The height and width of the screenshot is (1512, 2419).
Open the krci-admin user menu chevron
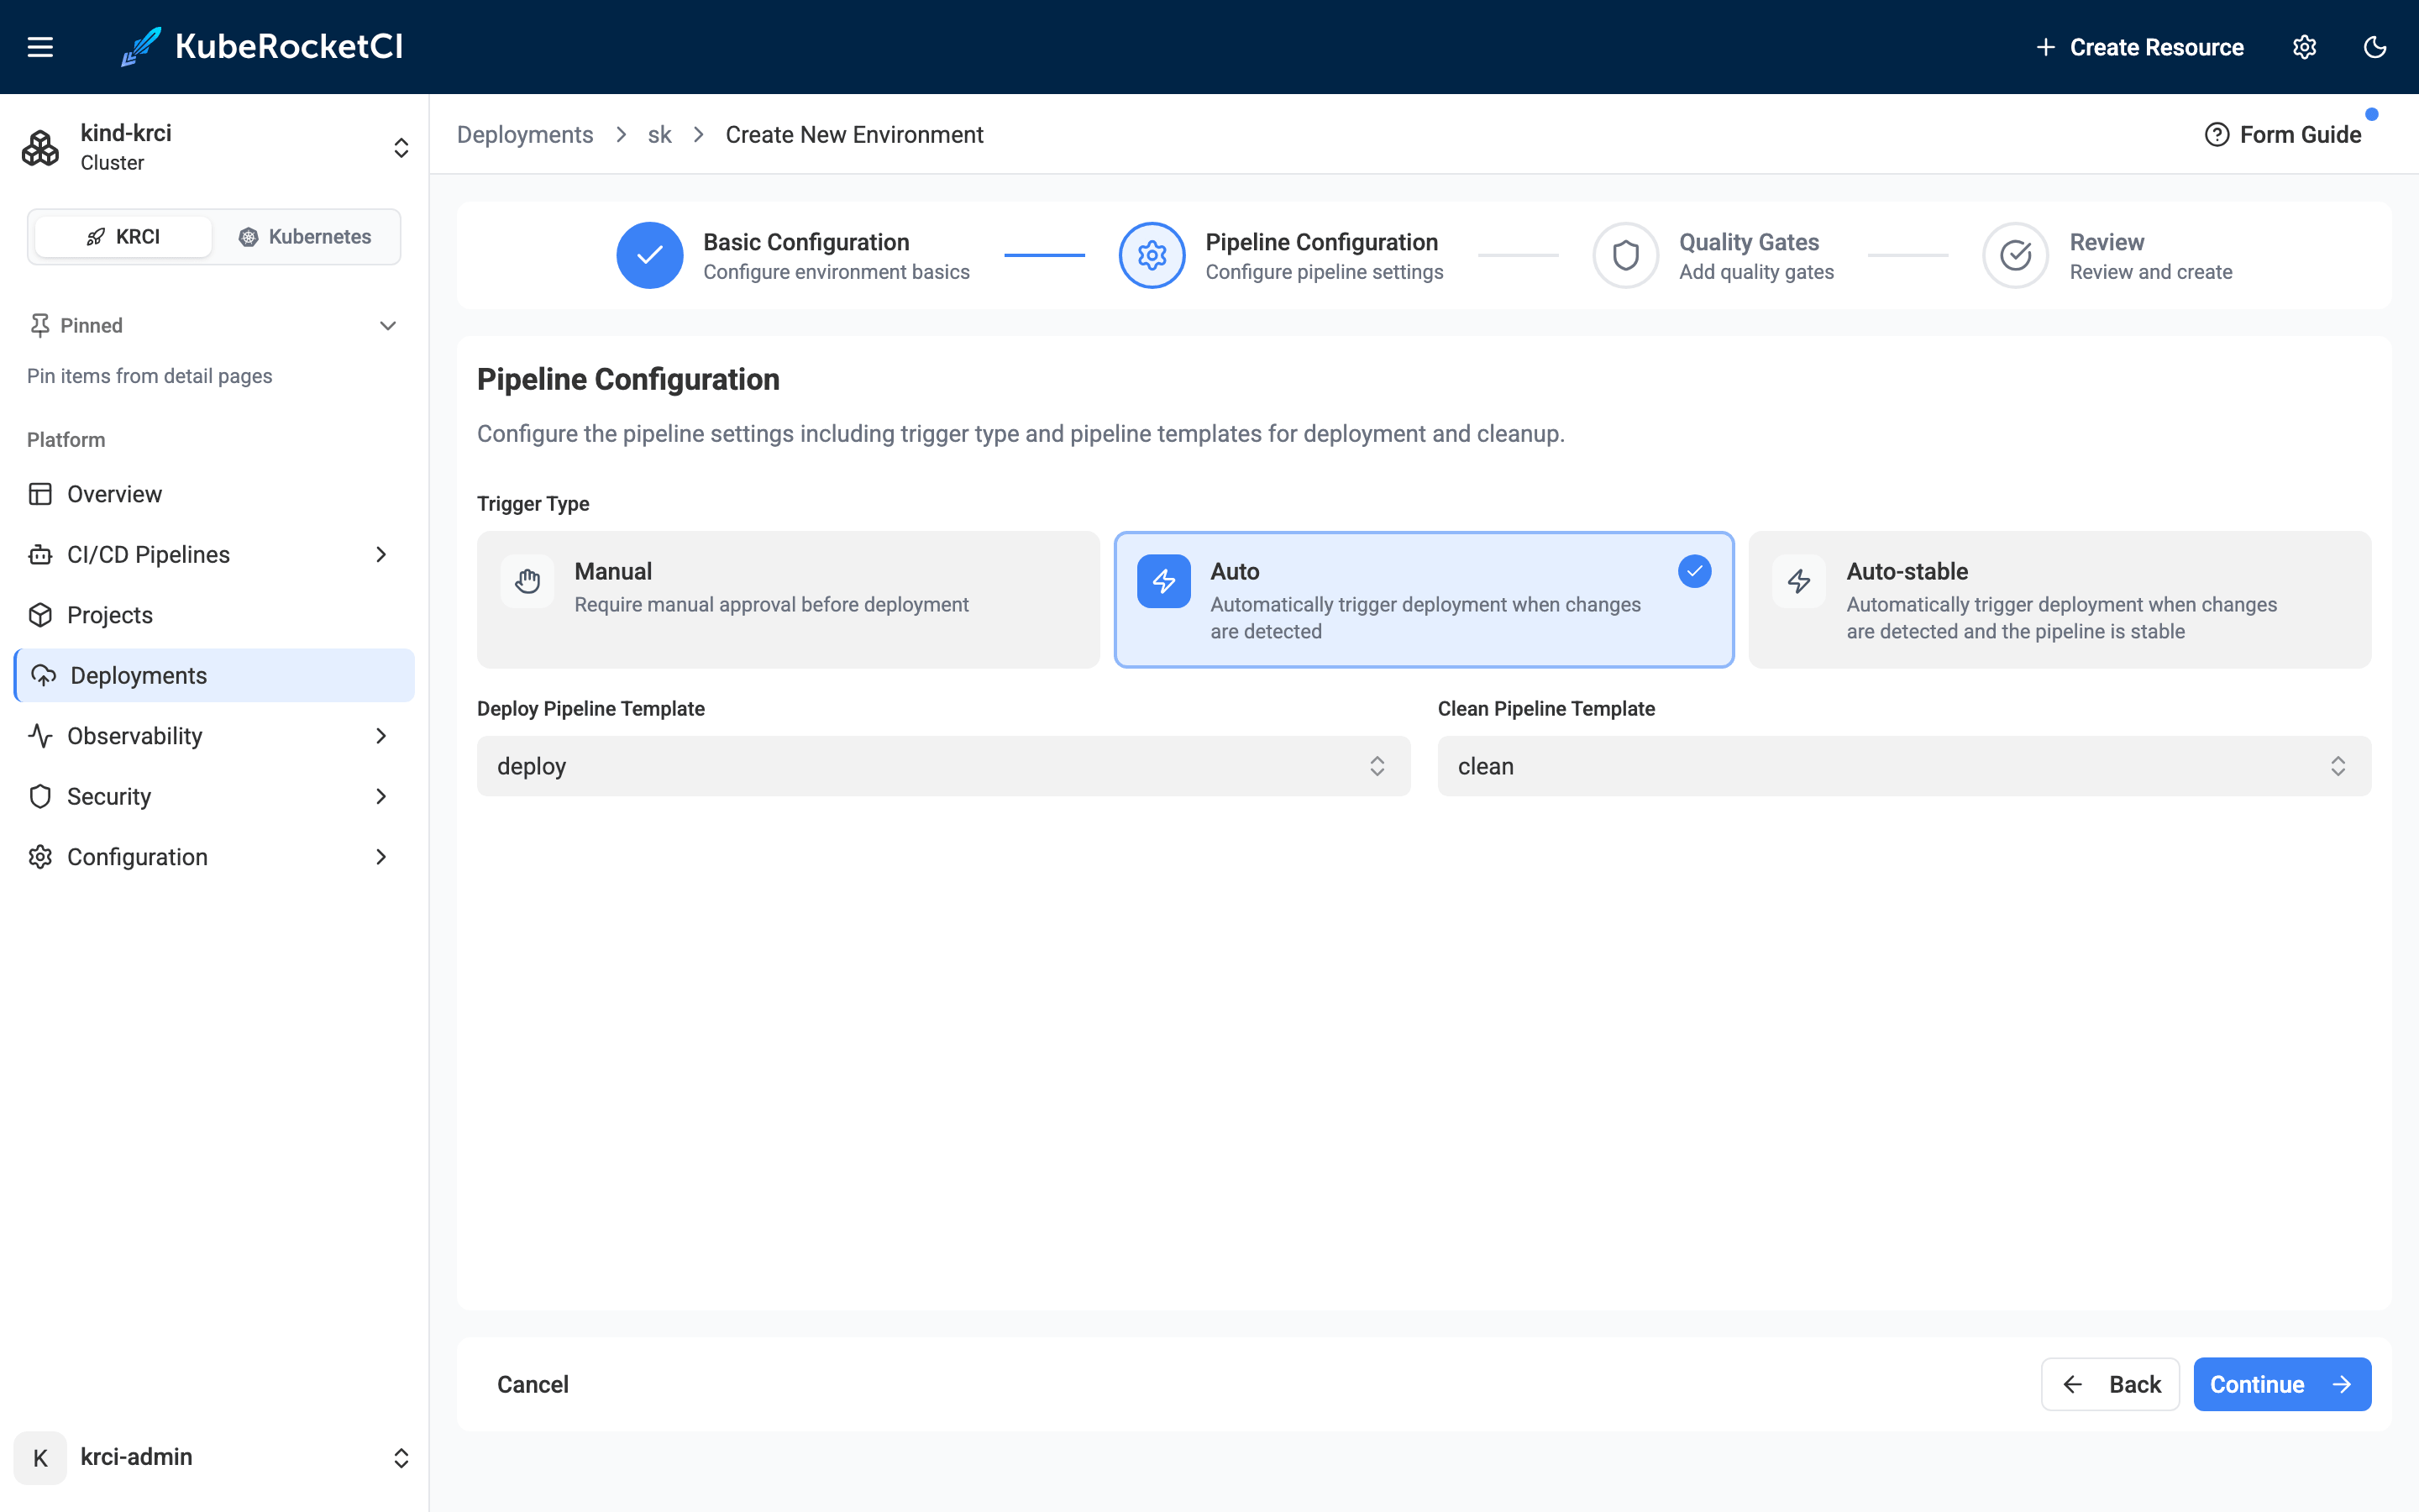pyautogui.click(x=401, y=1458)
